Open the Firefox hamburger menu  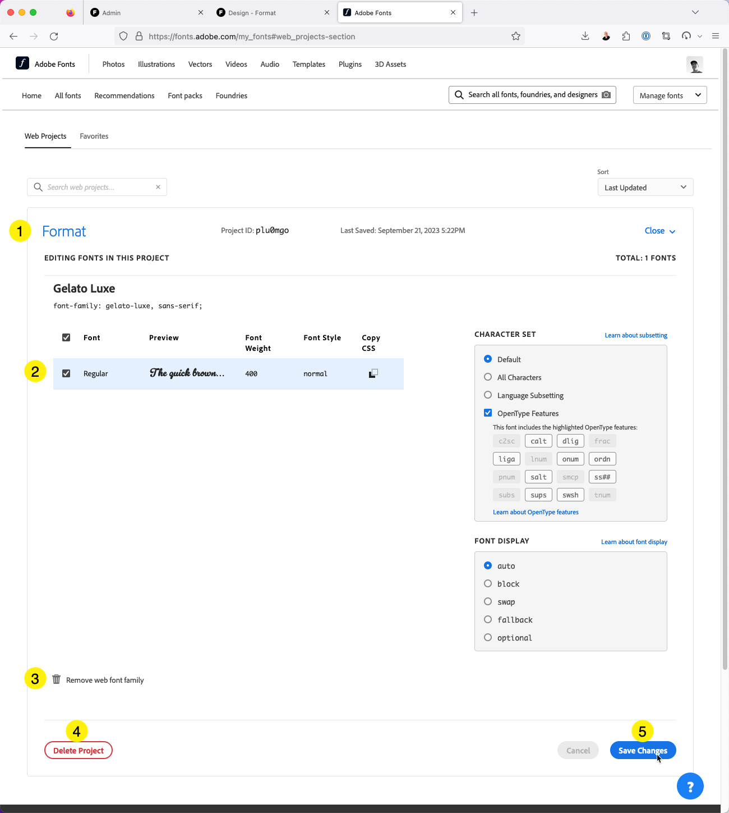[x=716, y=36]
